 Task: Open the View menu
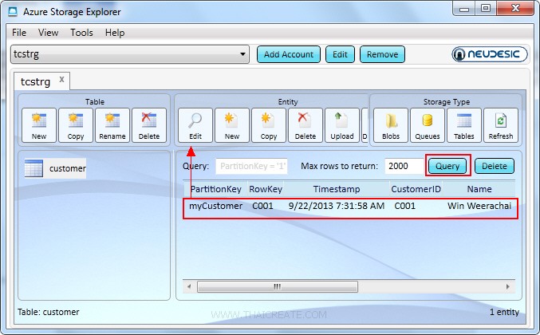tap(48, 33)
